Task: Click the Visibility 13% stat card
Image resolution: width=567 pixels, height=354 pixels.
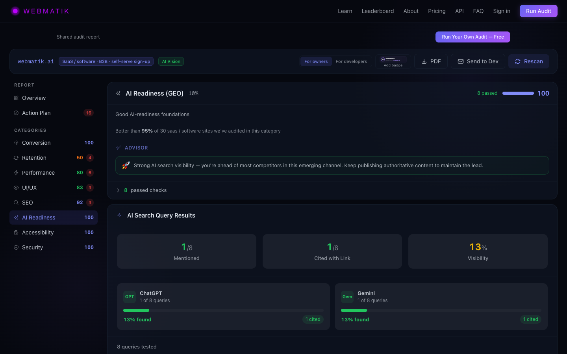Action: (478, 251)
